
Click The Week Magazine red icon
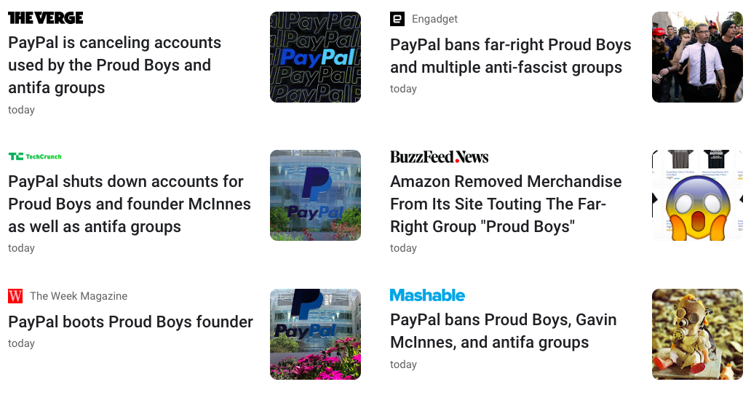15,296
